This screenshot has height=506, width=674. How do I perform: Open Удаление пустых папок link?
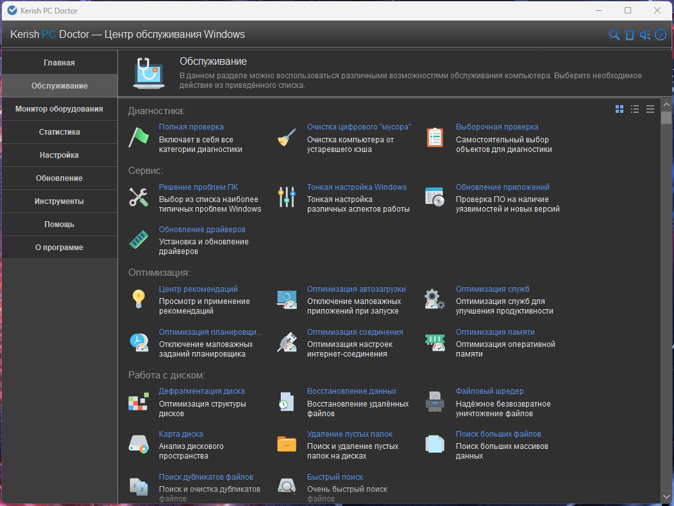tap(350, 434)
